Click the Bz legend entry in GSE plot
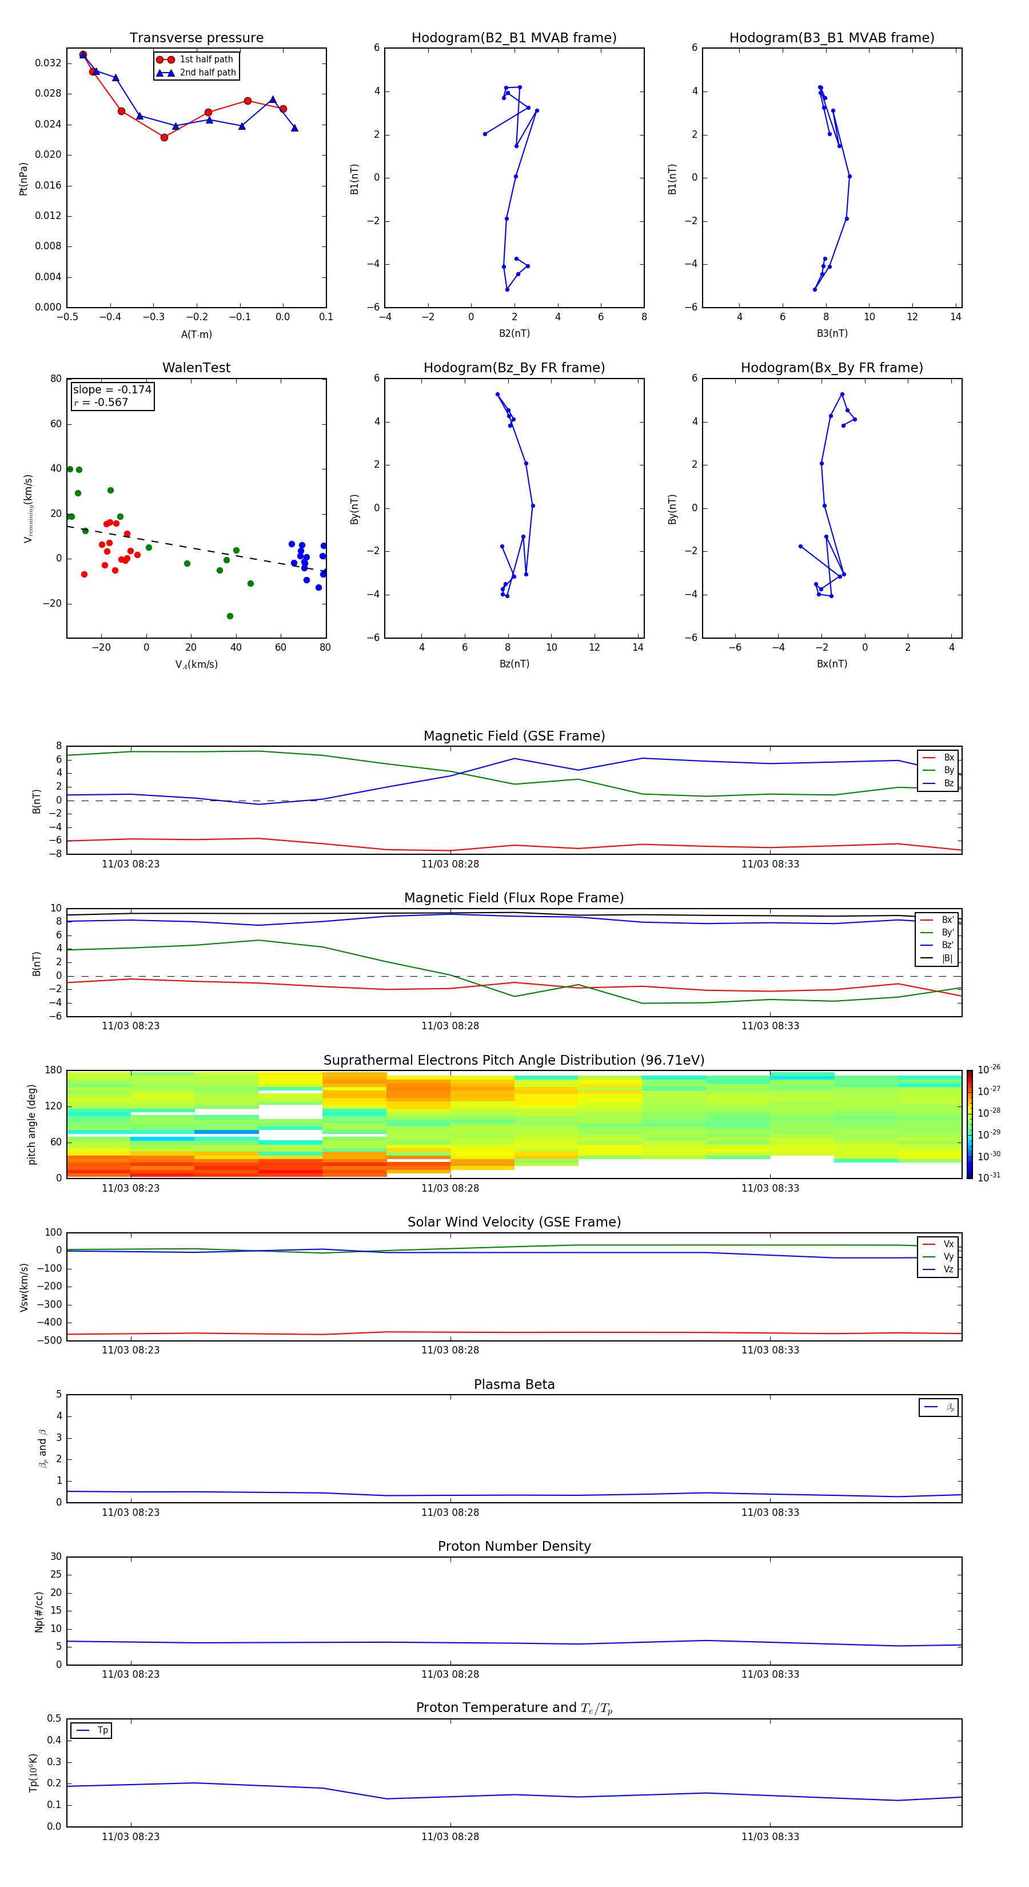The width and height of the screenshot is (1029, 1887). 938,784
